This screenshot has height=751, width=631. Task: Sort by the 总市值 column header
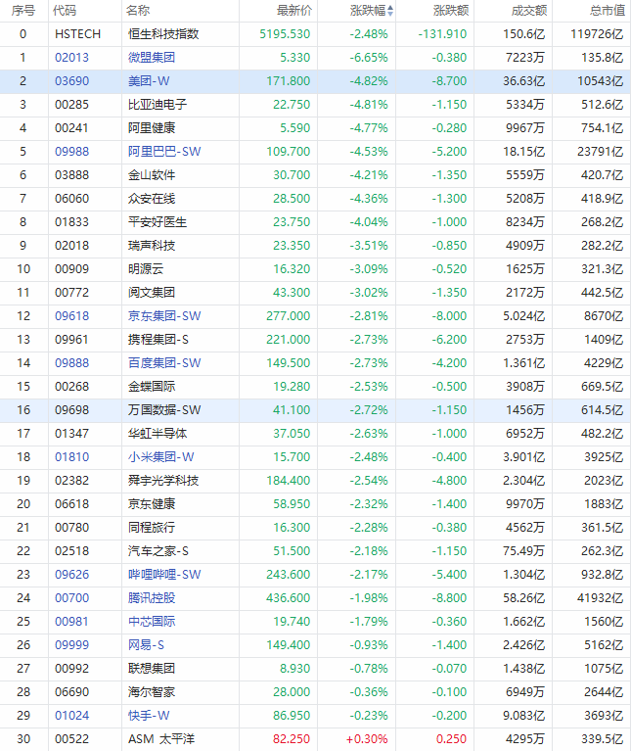click(x=608, y=11)
